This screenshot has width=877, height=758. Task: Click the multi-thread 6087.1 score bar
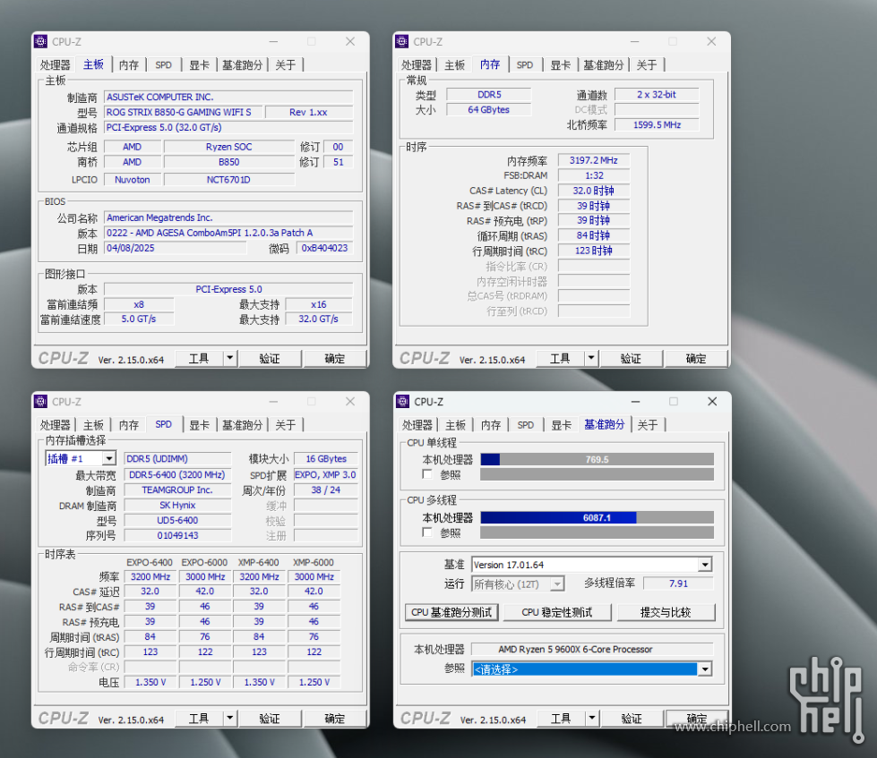pyautogui.click(x=597, y=517)
